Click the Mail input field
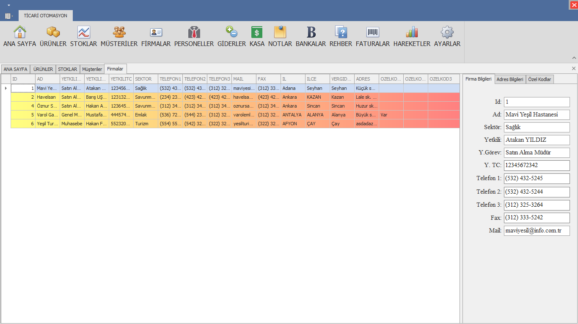The height and width of the screenshot is (324, 578). tap(537, 231)
